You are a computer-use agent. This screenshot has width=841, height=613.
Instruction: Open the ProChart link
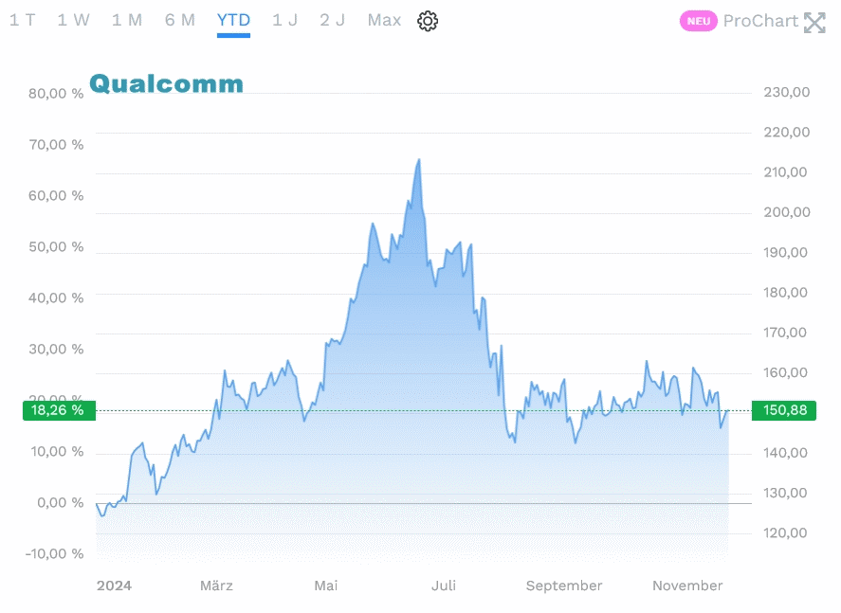coord(760,21)
